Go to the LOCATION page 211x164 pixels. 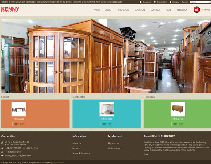(140, 10)
